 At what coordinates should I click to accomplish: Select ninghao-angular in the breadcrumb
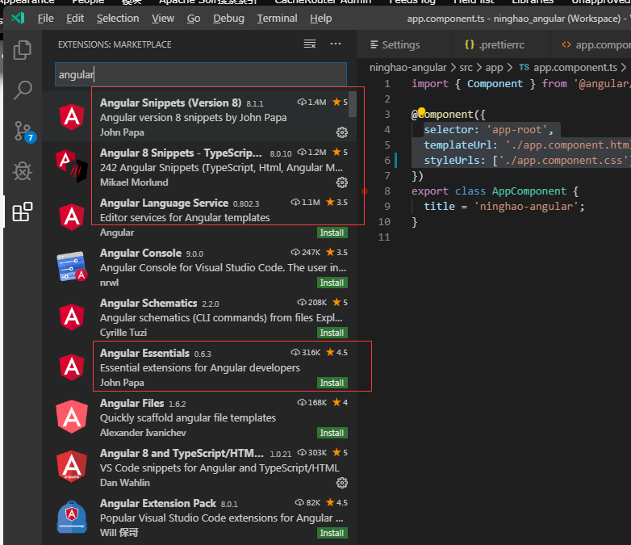407,68
